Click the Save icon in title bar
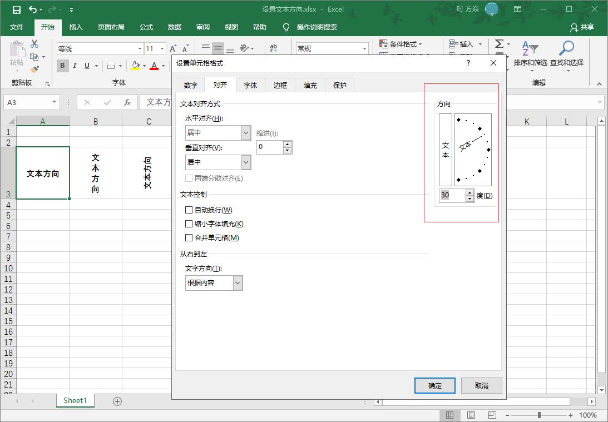 point(17,9)
